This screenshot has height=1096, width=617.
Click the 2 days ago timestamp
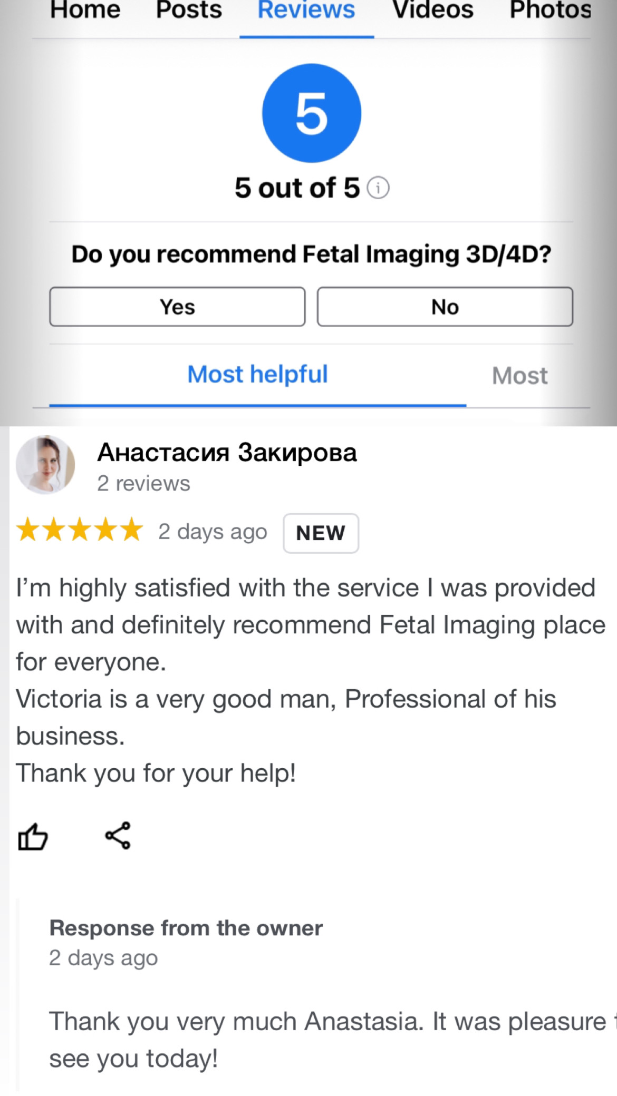point(213,531)
